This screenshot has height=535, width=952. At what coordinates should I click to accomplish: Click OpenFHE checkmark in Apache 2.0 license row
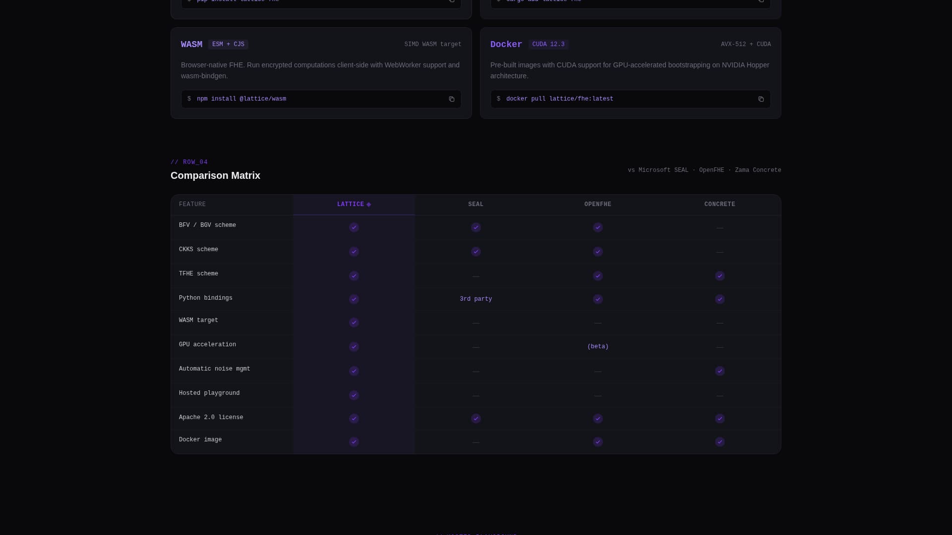click(x=598, y=419)
